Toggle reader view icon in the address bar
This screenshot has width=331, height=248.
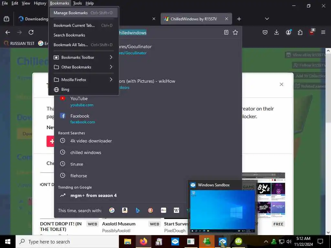(226, 32)
